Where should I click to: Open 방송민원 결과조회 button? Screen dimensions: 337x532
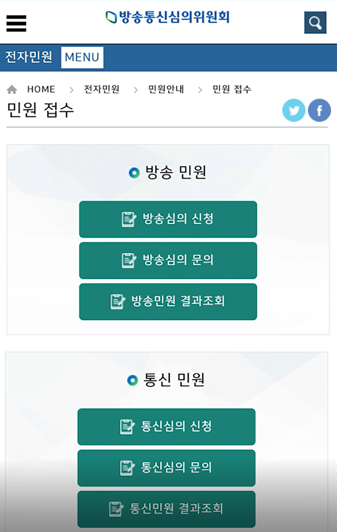[168, 302]
